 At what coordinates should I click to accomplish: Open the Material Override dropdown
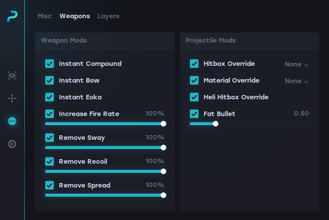[x=297, y=81]
